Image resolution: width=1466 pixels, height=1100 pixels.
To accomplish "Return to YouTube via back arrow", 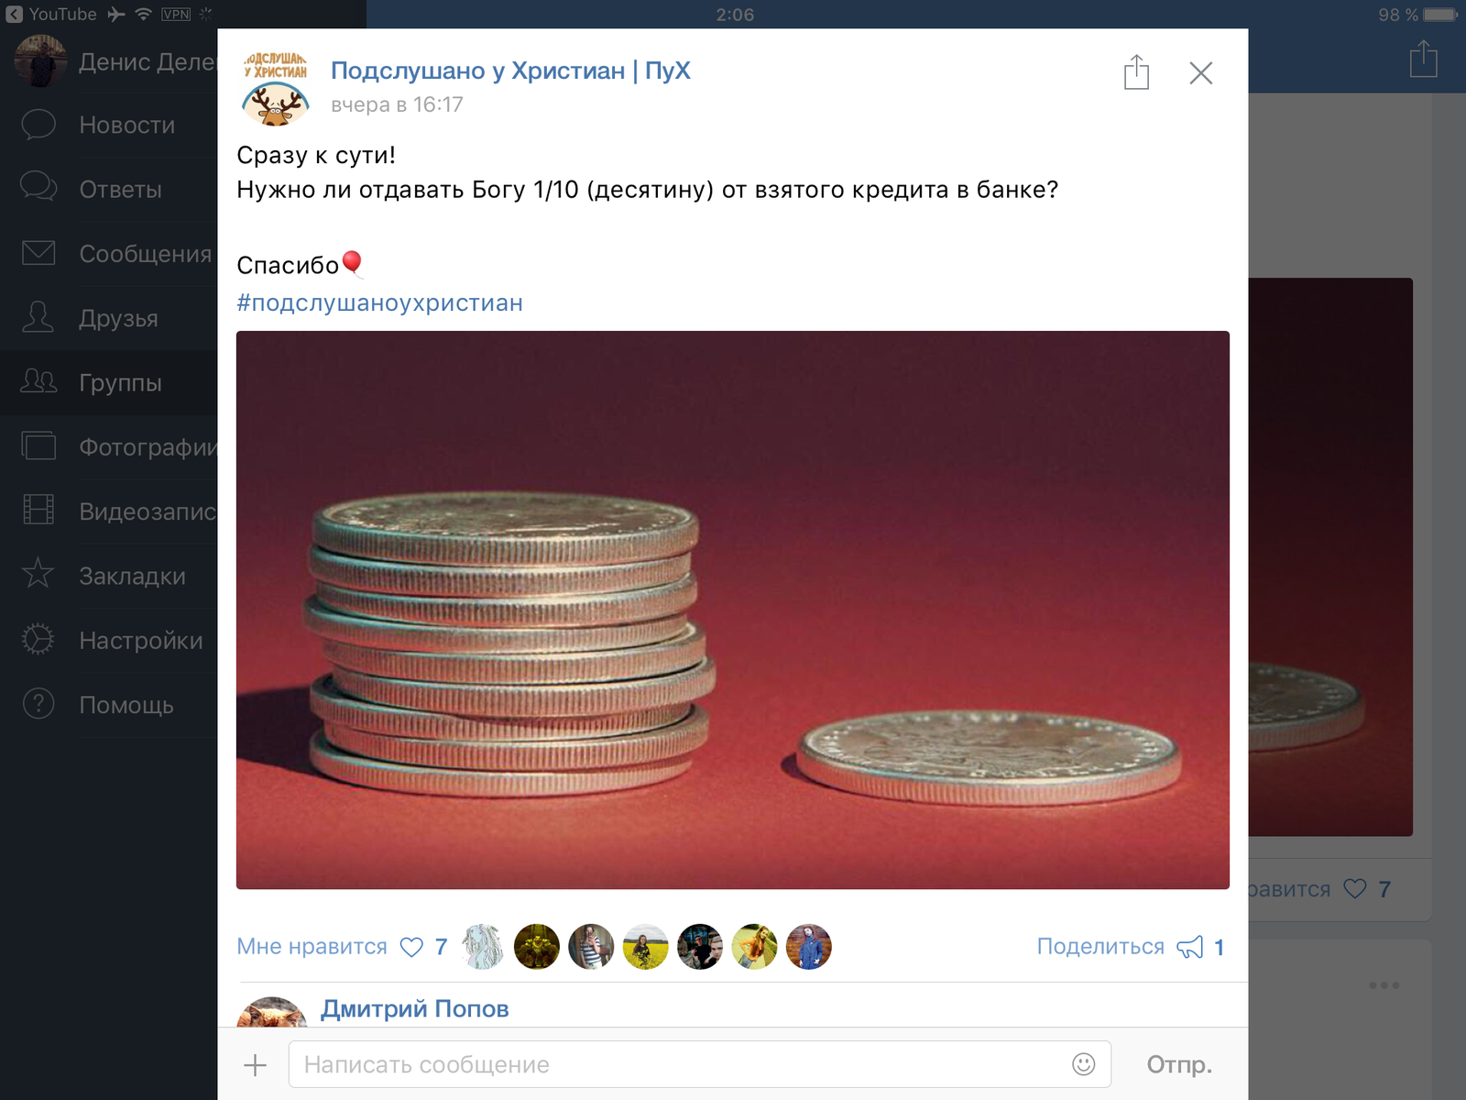I will click(50, 14).
